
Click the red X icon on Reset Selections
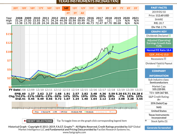(x=25, y=121)
